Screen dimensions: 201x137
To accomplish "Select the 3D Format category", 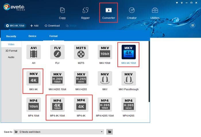I will point(11,51).
